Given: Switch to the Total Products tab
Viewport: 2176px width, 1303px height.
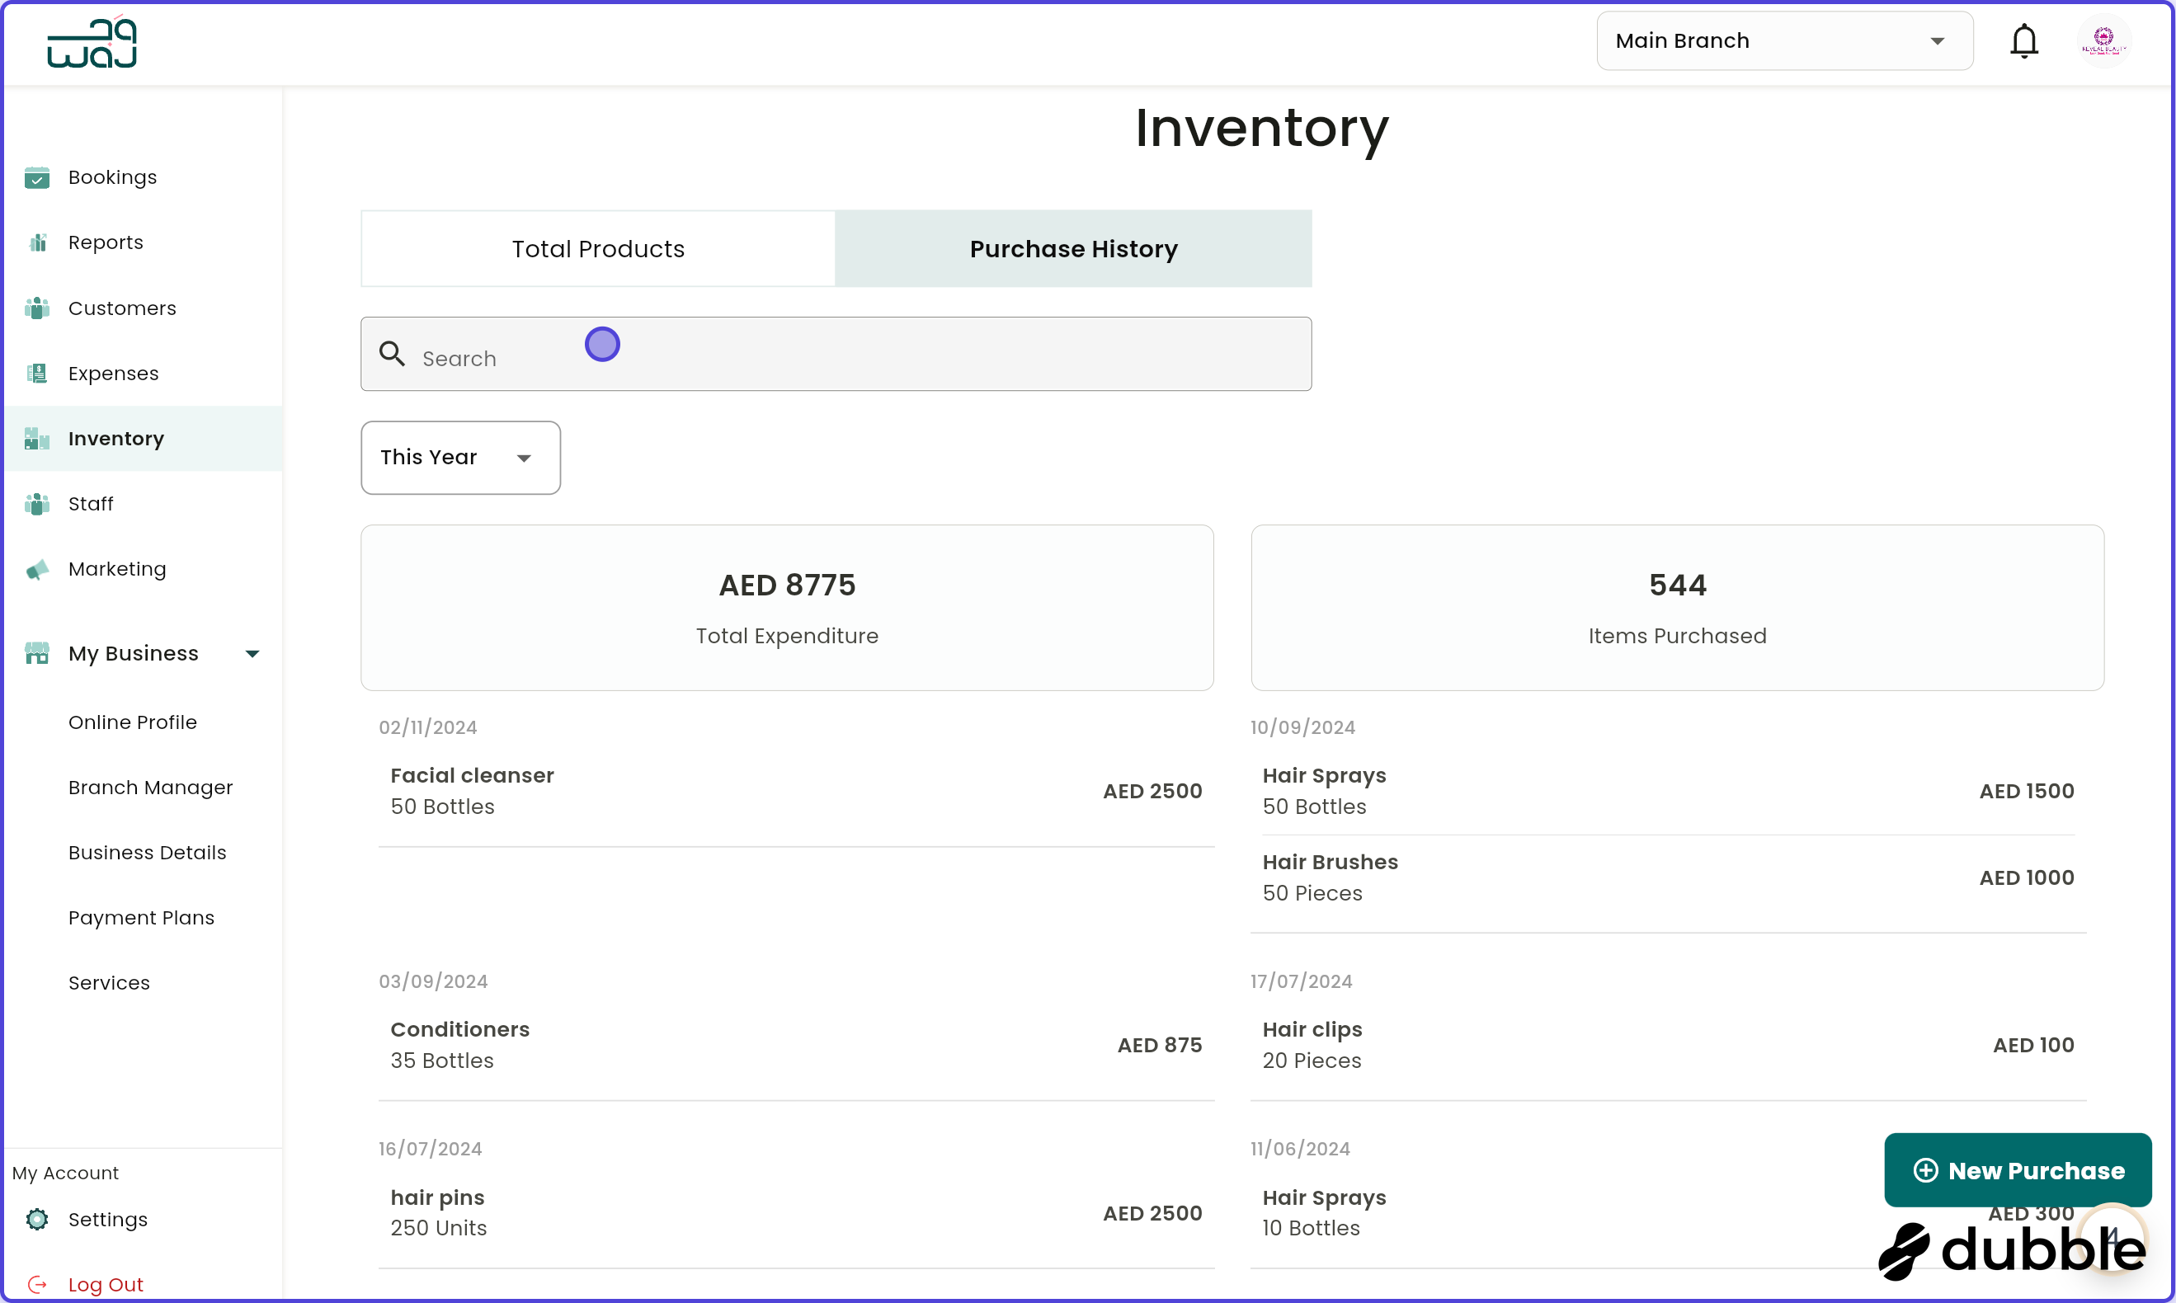Looking at the screenshot, I should (x=597, y=248).
